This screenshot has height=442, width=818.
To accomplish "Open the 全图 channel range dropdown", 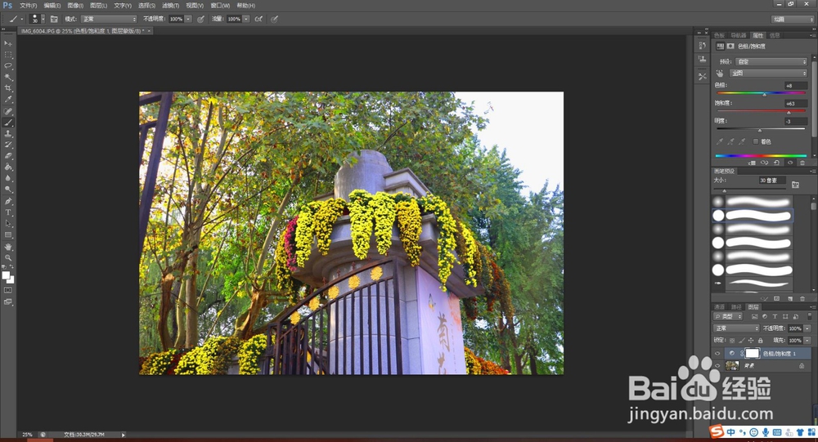I will click(x=768, y=74).
